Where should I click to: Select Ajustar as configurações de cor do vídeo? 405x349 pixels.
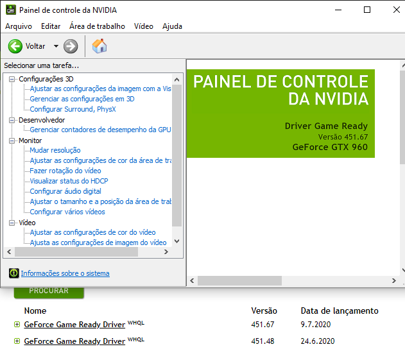(92, 232)
